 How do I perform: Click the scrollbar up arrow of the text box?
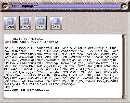pos(124,36)
